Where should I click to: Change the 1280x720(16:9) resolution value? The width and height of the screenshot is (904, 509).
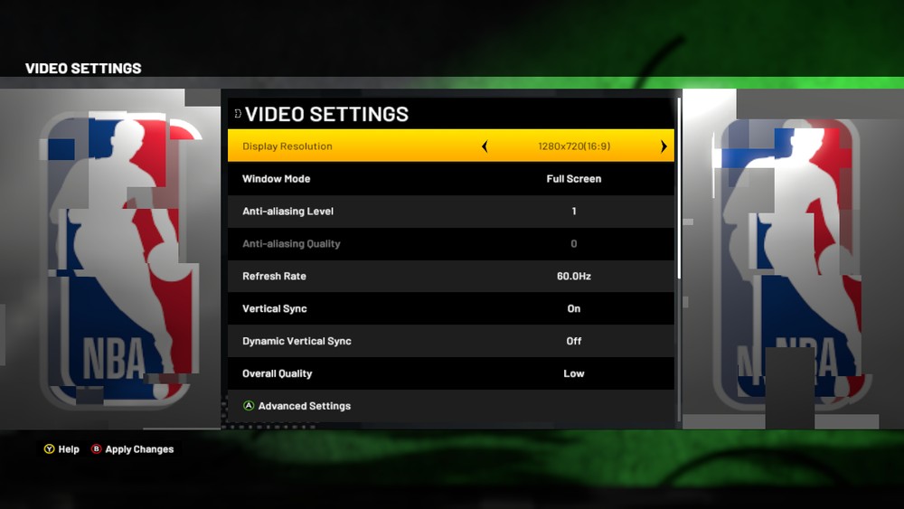[574, 146]
